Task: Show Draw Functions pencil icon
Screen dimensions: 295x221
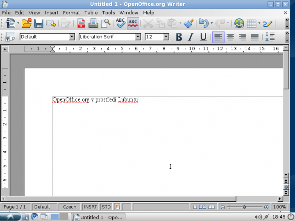Action: click(267, 23)
